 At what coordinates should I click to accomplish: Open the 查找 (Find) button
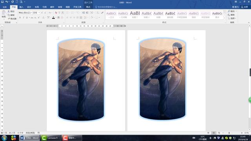(232, 11)
